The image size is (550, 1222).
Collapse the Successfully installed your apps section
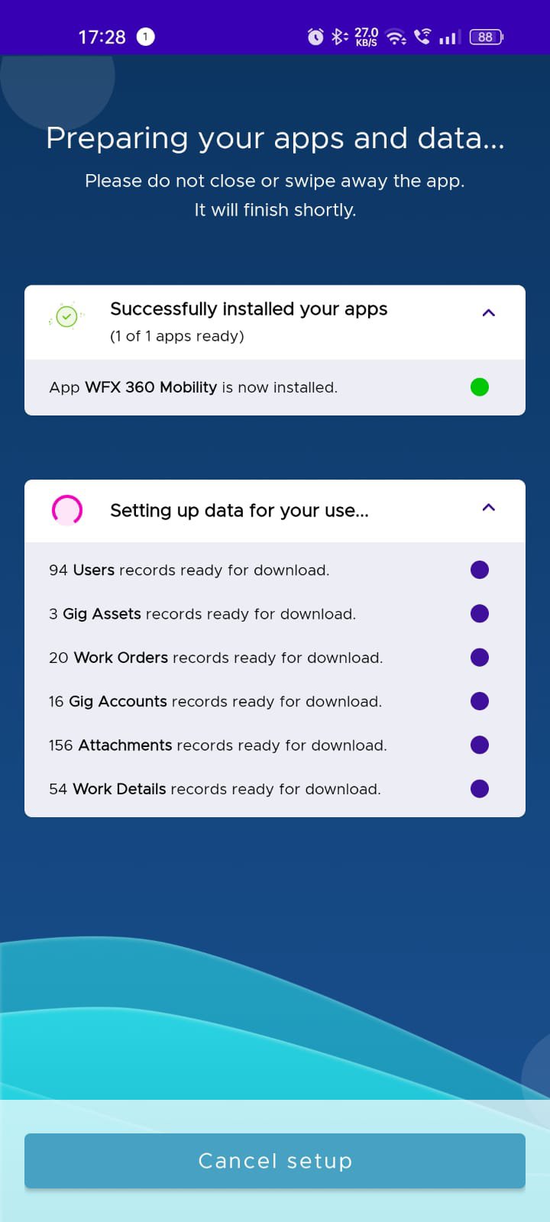pyautogui.click(x=488, y=312)
